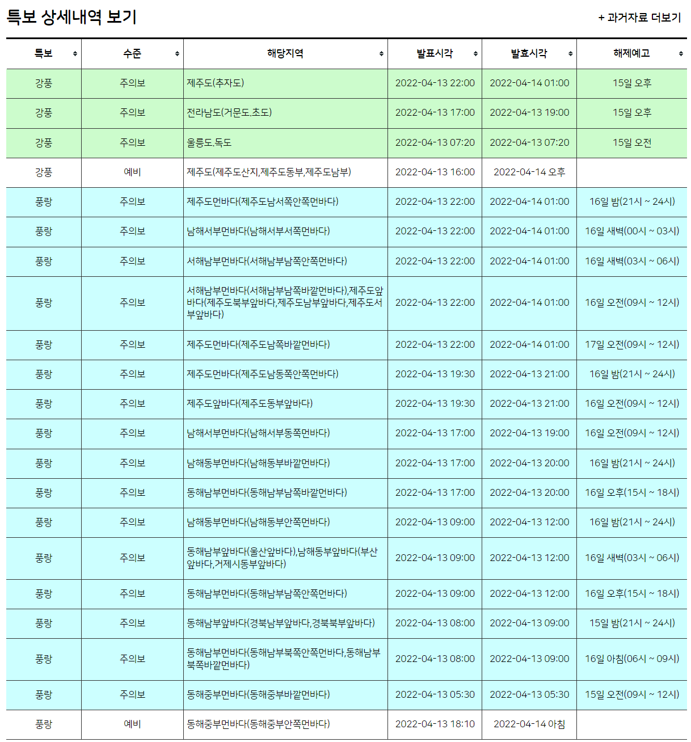The width and height of the screenshot is (691, 742).
Task: Select the 15일 오전(09시 ~ 12시) release notice
Action: point(631,694)
